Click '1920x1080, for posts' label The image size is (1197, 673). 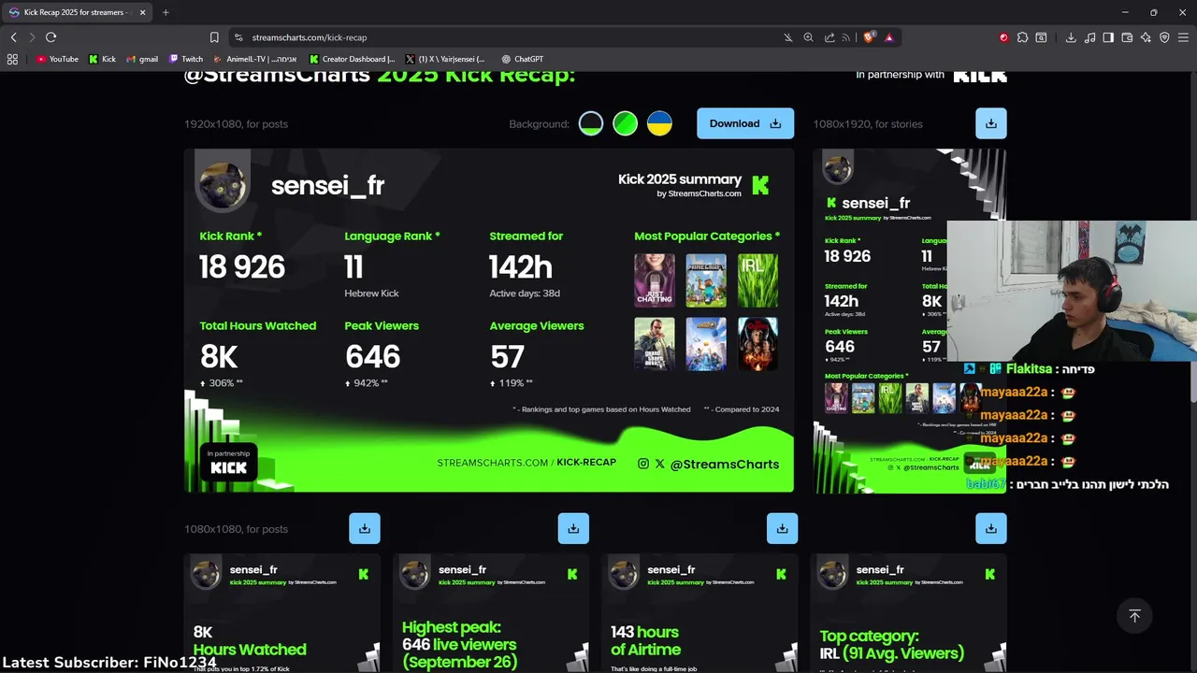236,123
